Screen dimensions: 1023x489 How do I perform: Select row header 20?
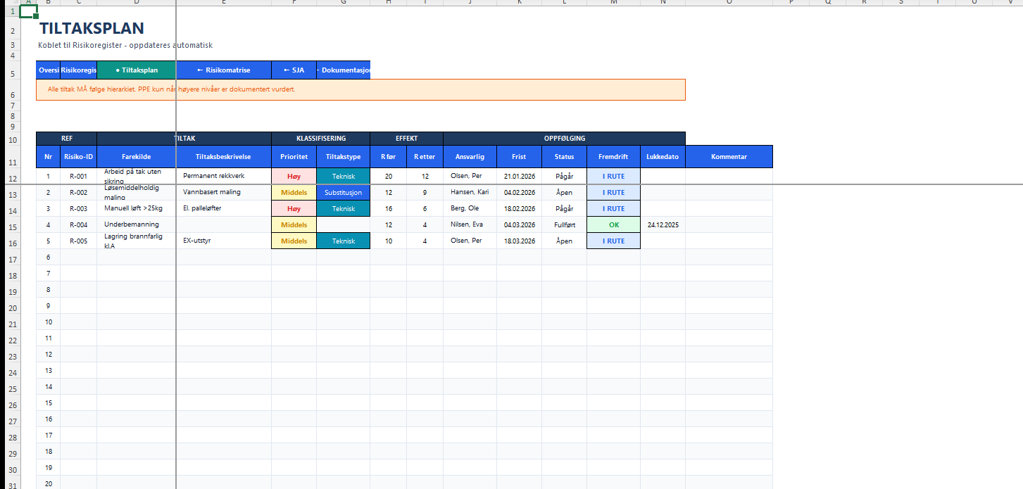tap(12, 324)
